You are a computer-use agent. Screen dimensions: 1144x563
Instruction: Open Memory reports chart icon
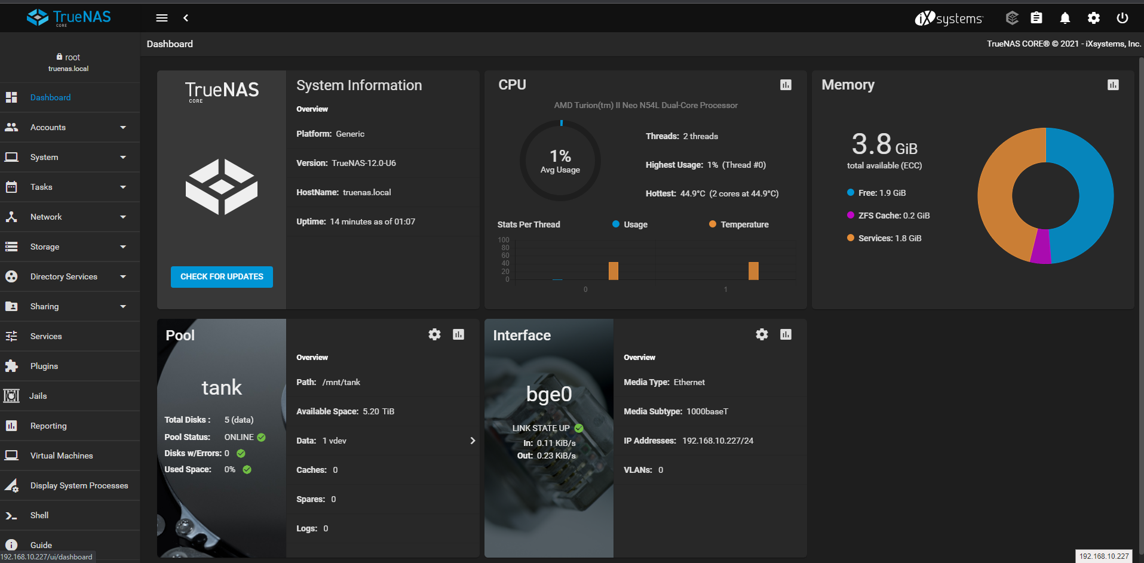(1113, 85)
